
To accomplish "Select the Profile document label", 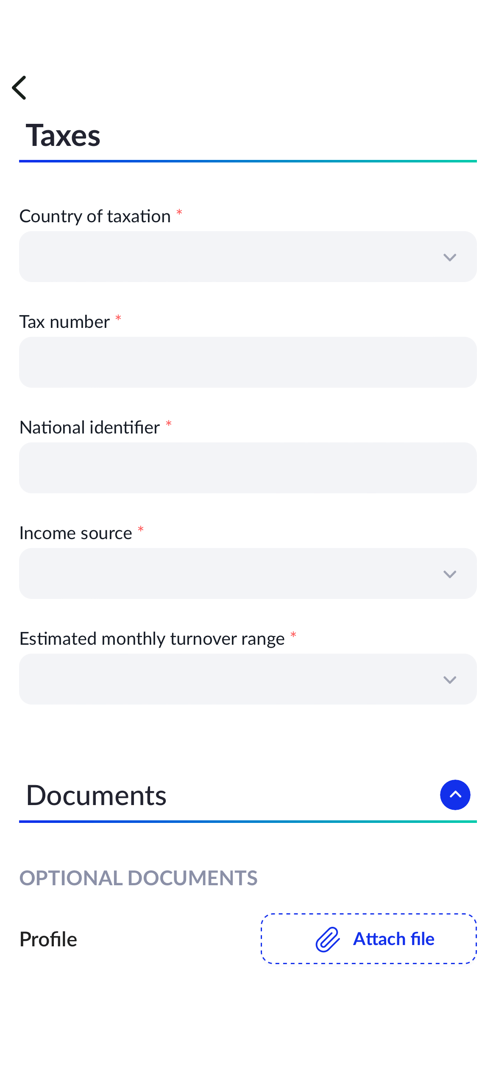I will pyautogui.click(x=48, y=940).
